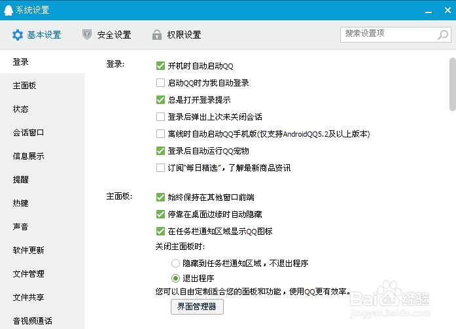Click the shield icon beside 安全设置
Viewport: 456px width, 329px height.
(87, 35)
